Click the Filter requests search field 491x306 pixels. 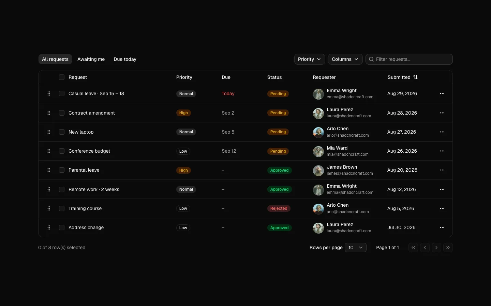tap(409, 59)
